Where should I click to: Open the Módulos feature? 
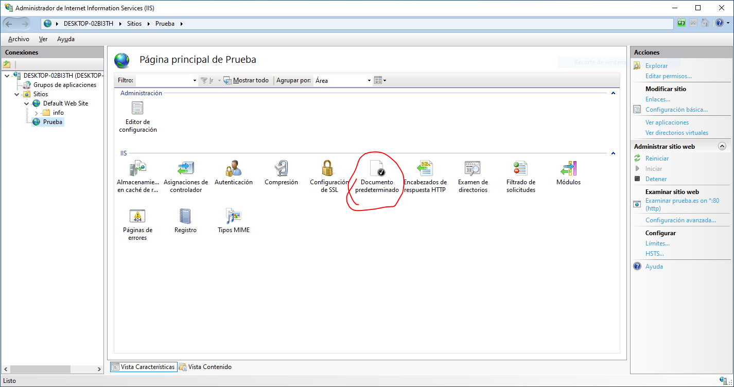[568, 173]
